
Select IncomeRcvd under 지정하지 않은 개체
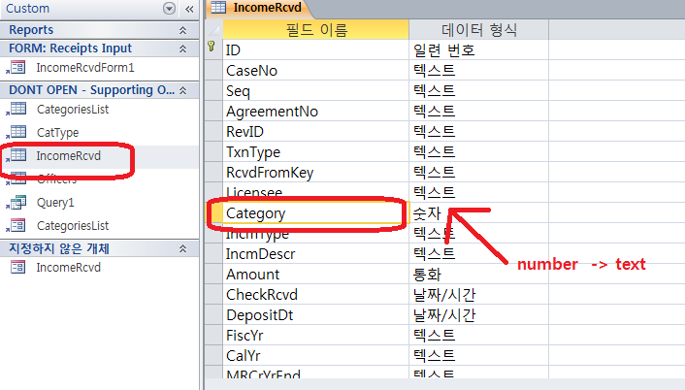pos(69,268)
